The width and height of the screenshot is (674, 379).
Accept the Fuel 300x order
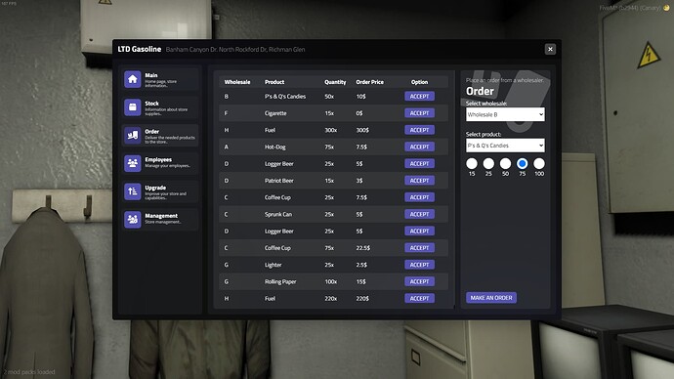click(419, 130)
